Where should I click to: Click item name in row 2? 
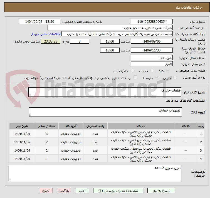141,142
